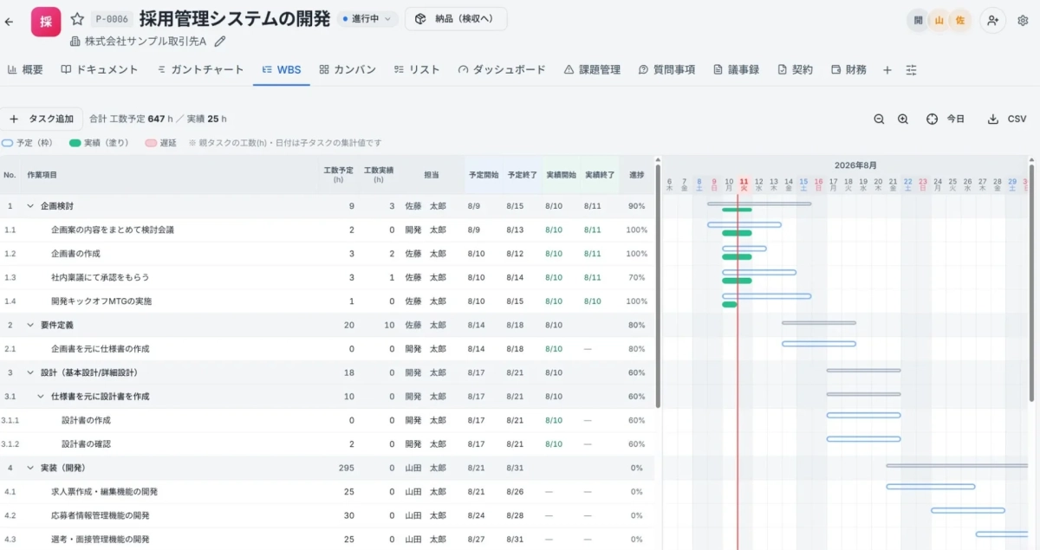Open the 概要 tab

tap(25, 70)
